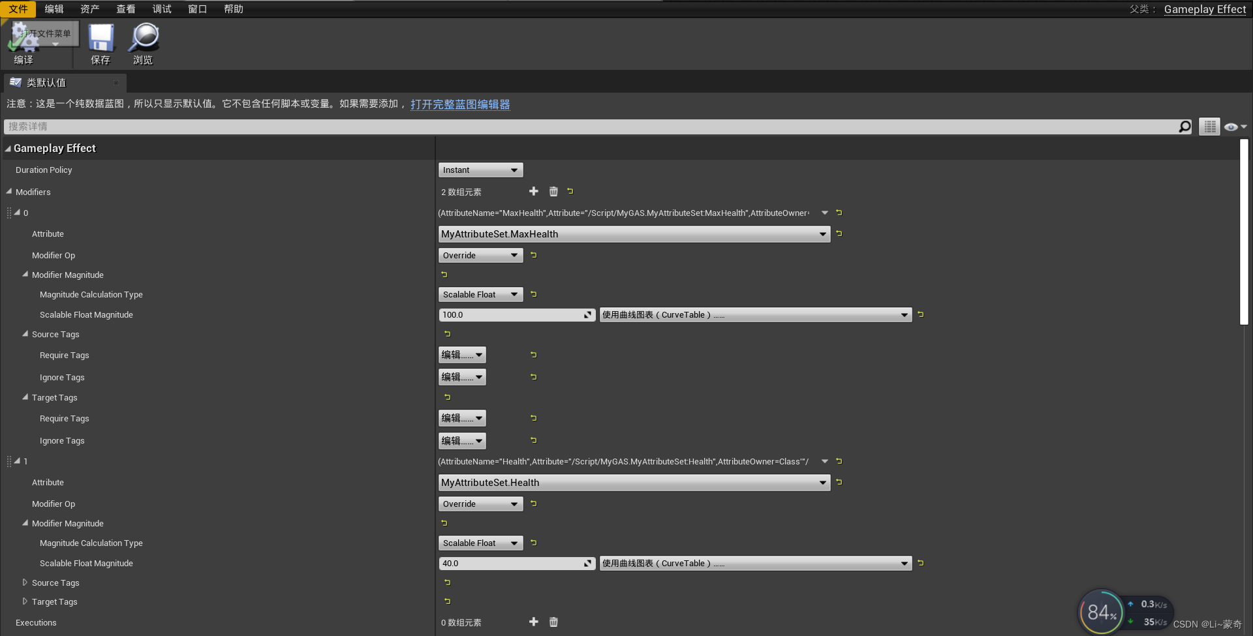Open the 编辑 (Edit) menu
The height and width of the screenshot is (636, 1253).
point(54,9)
